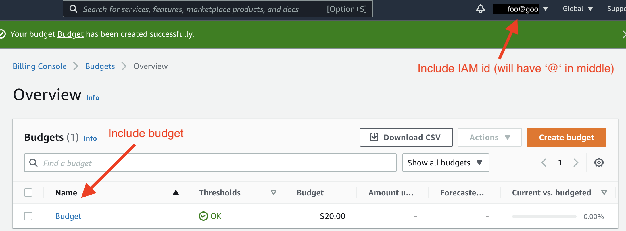Go to the next budgets page arrow
Viewport: 626px width, 231px height.
(x=576, y=163)
